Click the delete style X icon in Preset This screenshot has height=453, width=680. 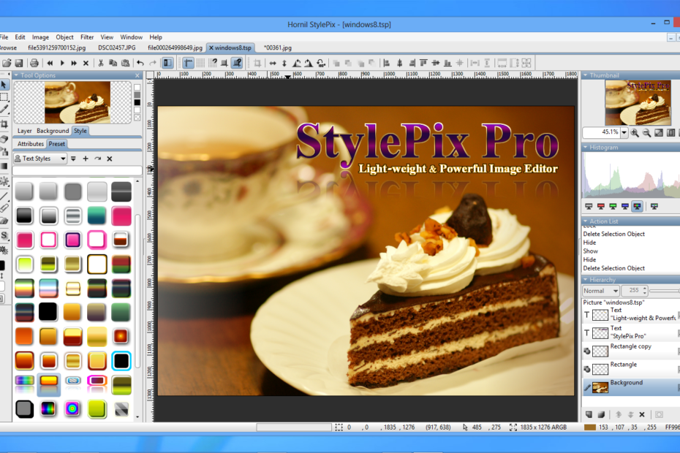[109, 159]
